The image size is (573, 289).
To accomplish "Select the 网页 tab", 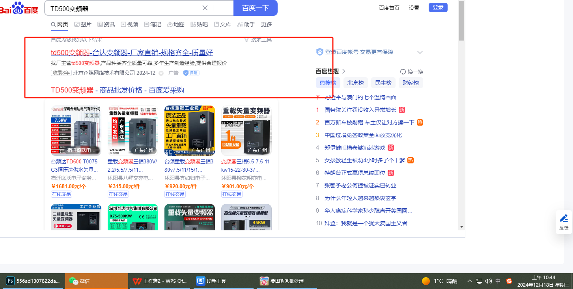I will click(60, 24).
